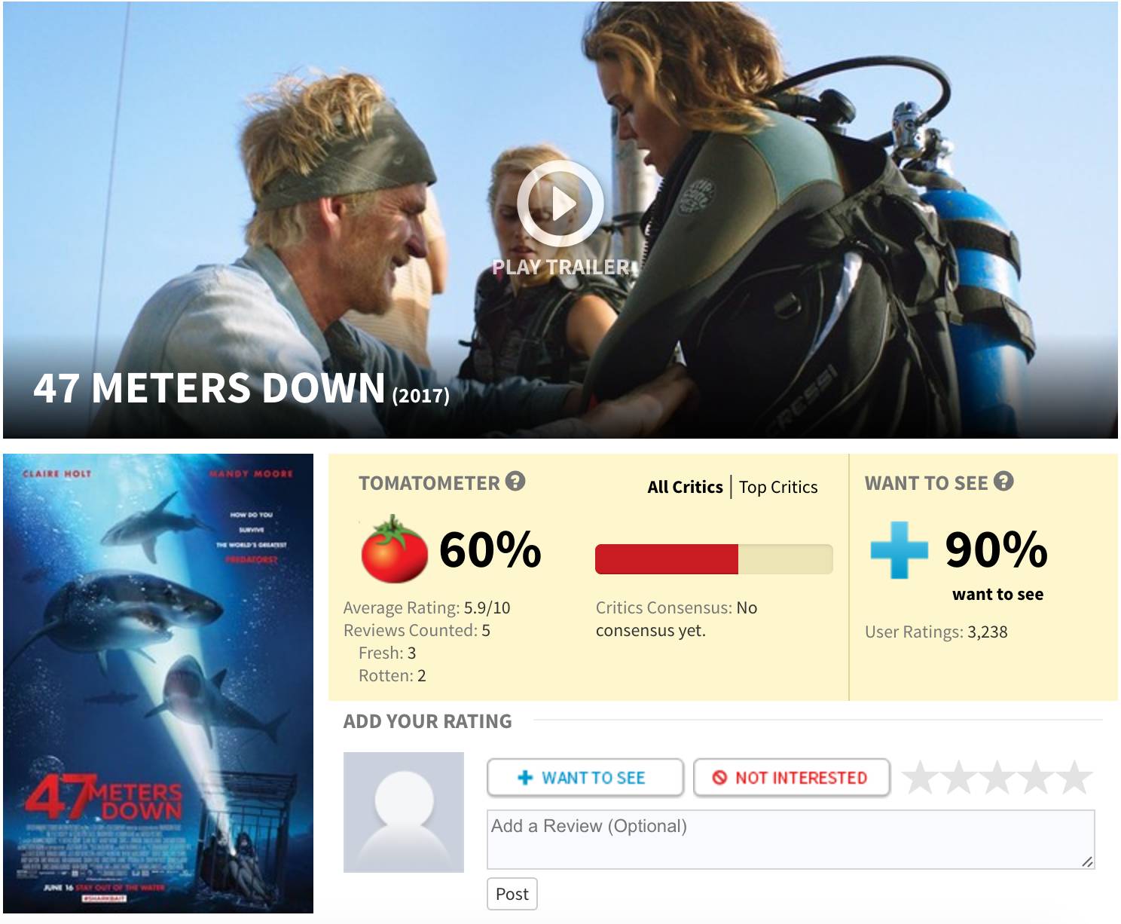1121x924 pixels.
Task: Click the fresh tomato score icon
Action: pos(394,549)
